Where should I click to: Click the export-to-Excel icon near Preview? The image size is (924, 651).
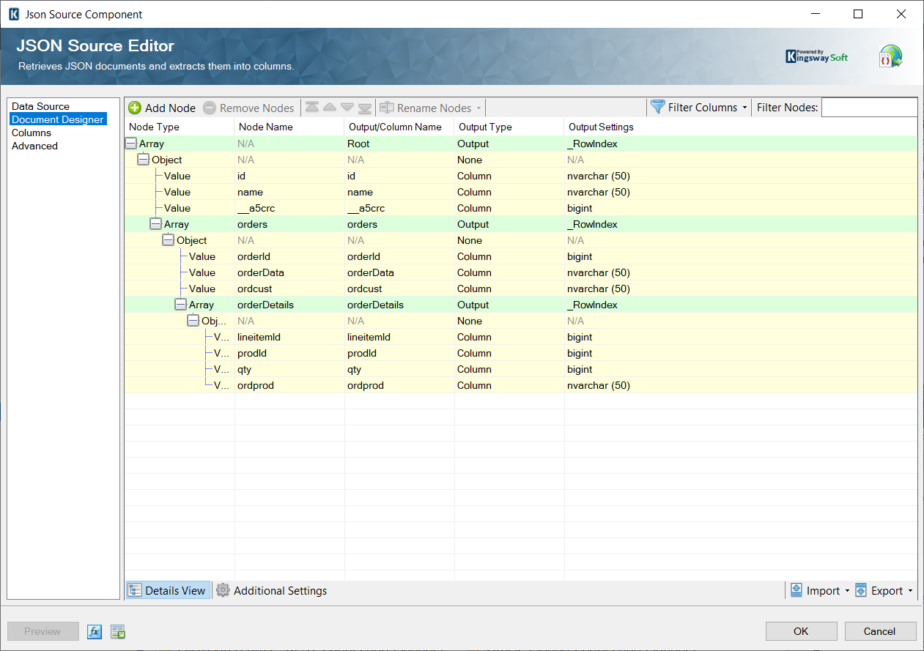point(117,631)
